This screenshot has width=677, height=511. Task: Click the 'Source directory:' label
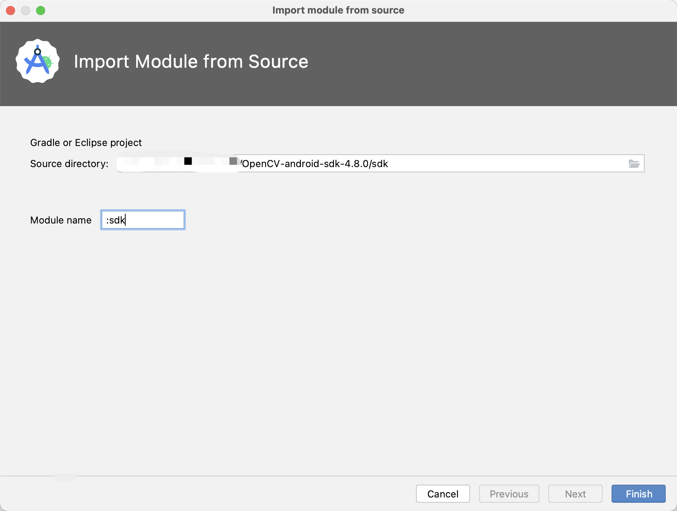[69, 164]
